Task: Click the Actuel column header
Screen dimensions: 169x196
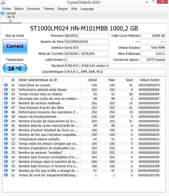Action: pyautogui.click(x=89, y=80)
